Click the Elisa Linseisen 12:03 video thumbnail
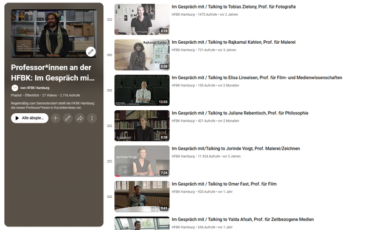Screen dimensions: 365x230 tap(142, 90)
